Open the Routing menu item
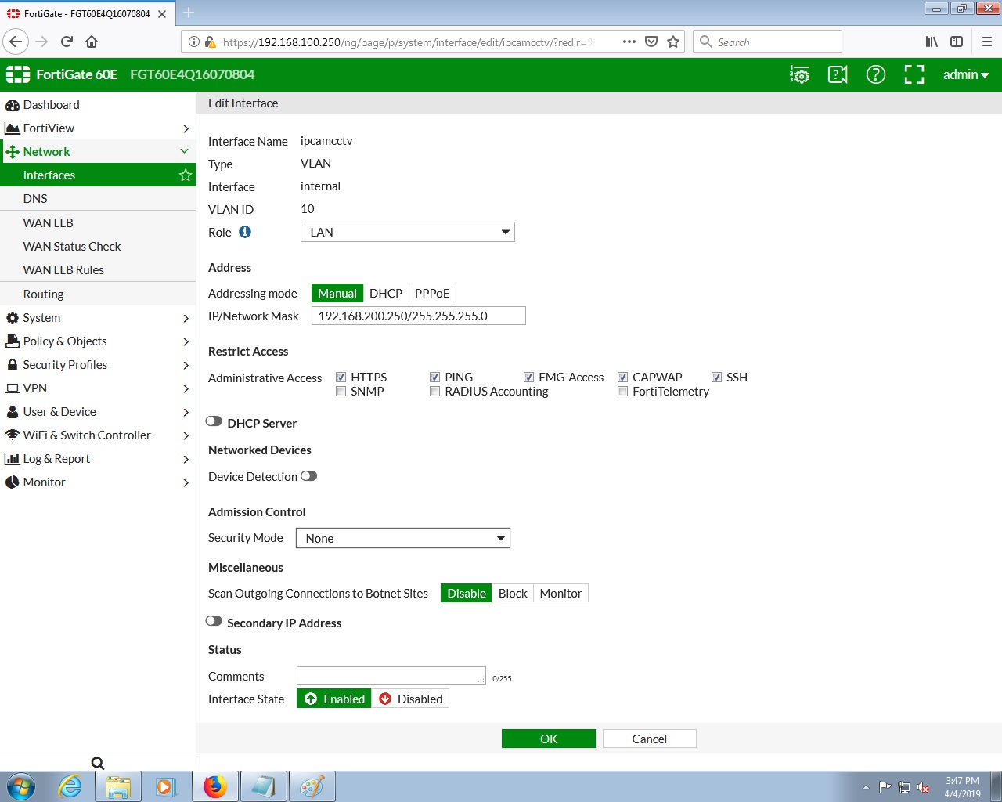Image resolution: width=1002 pixels, height=802 pixels. pyautogui.click(x=98, y=294)
